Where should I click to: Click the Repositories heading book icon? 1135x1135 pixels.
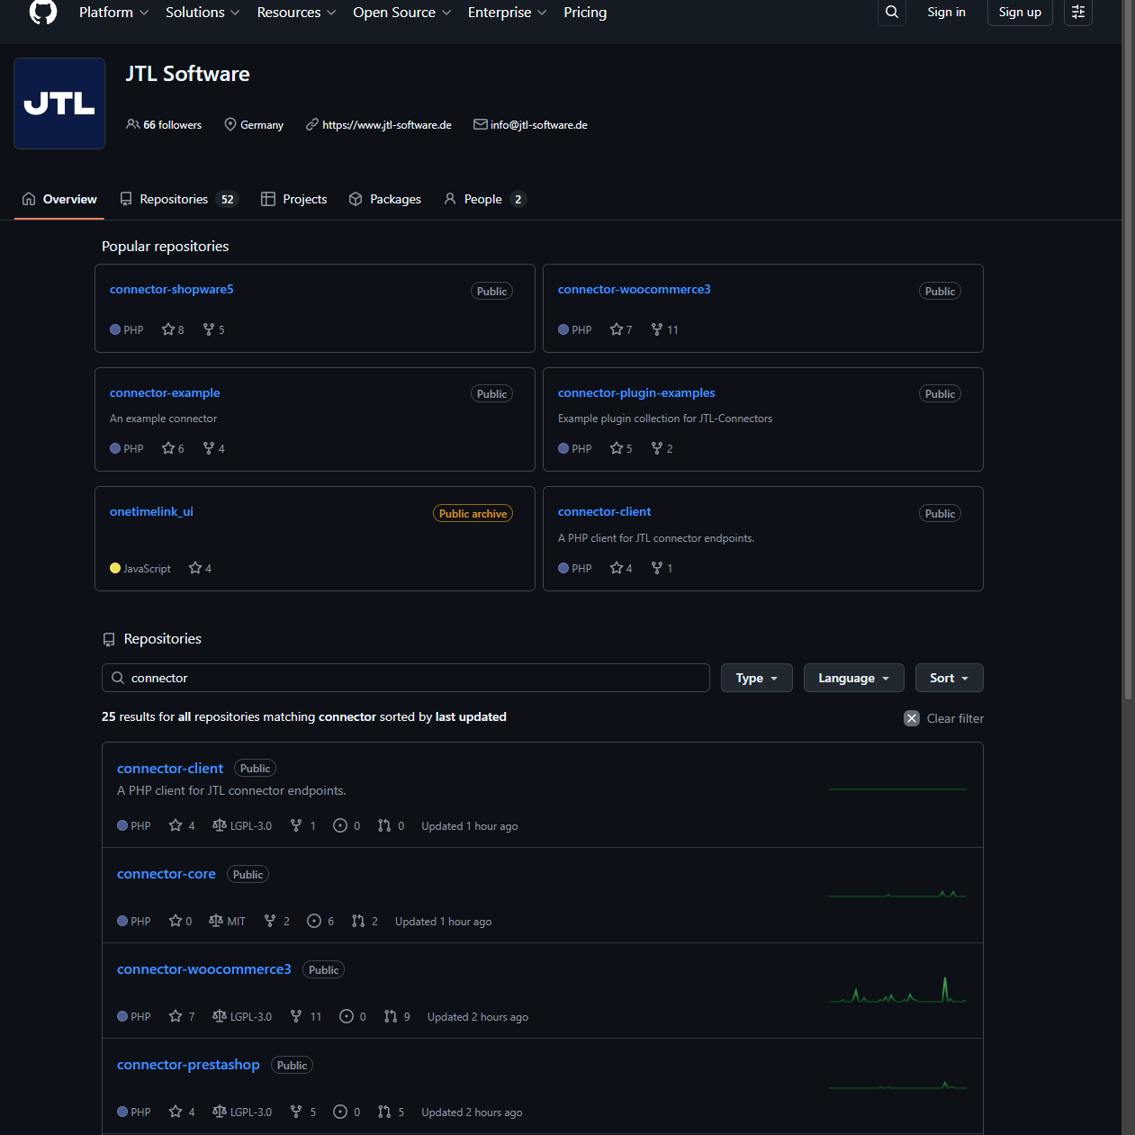pyautogui.click(x=109, y=639)
